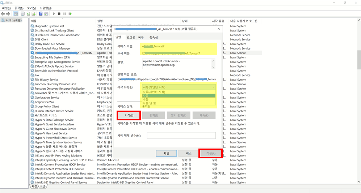Image resolution: width=361 pixels, height=193 pixels.
Task: Choose 사용 안 함 startup type option
Action: coord(179,103)
